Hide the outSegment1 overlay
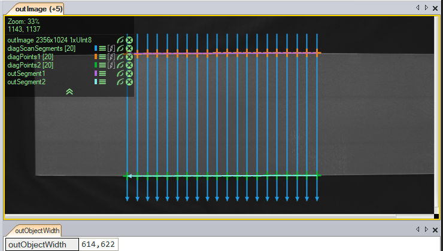The height and width of the screenshot is (251, 443). click(x=120, y=74)
